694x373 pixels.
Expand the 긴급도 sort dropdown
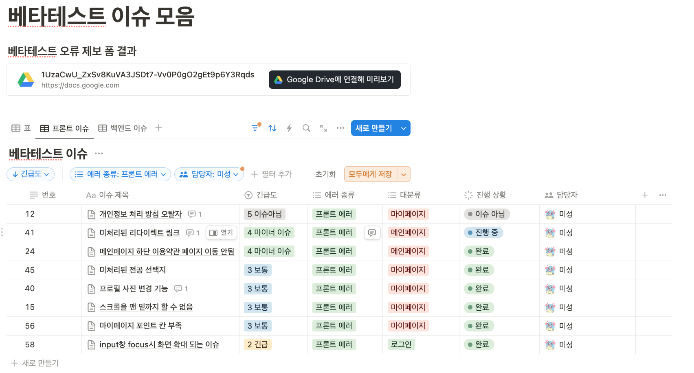(31, 174)
